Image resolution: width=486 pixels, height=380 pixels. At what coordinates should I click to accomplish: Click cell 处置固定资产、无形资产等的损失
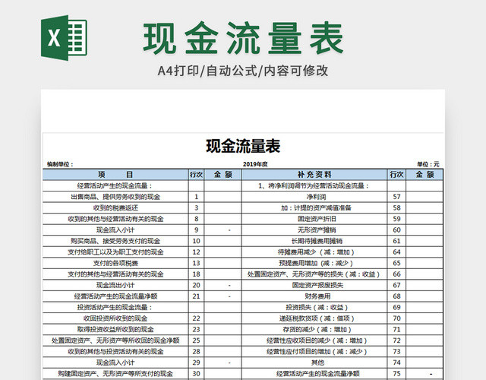(314, 274)
